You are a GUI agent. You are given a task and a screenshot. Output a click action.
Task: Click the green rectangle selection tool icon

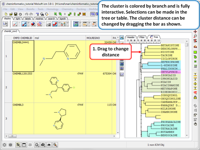coord(195,52)
